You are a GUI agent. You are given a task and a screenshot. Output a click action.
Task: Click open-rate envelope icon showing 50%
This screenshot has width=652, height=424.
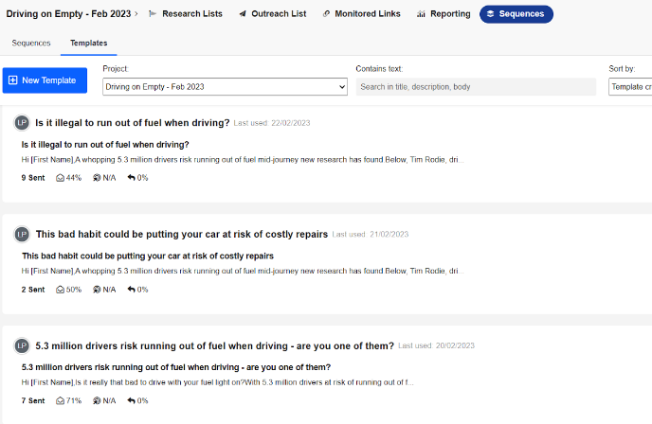pyautogui.click(x=61, y=290)
